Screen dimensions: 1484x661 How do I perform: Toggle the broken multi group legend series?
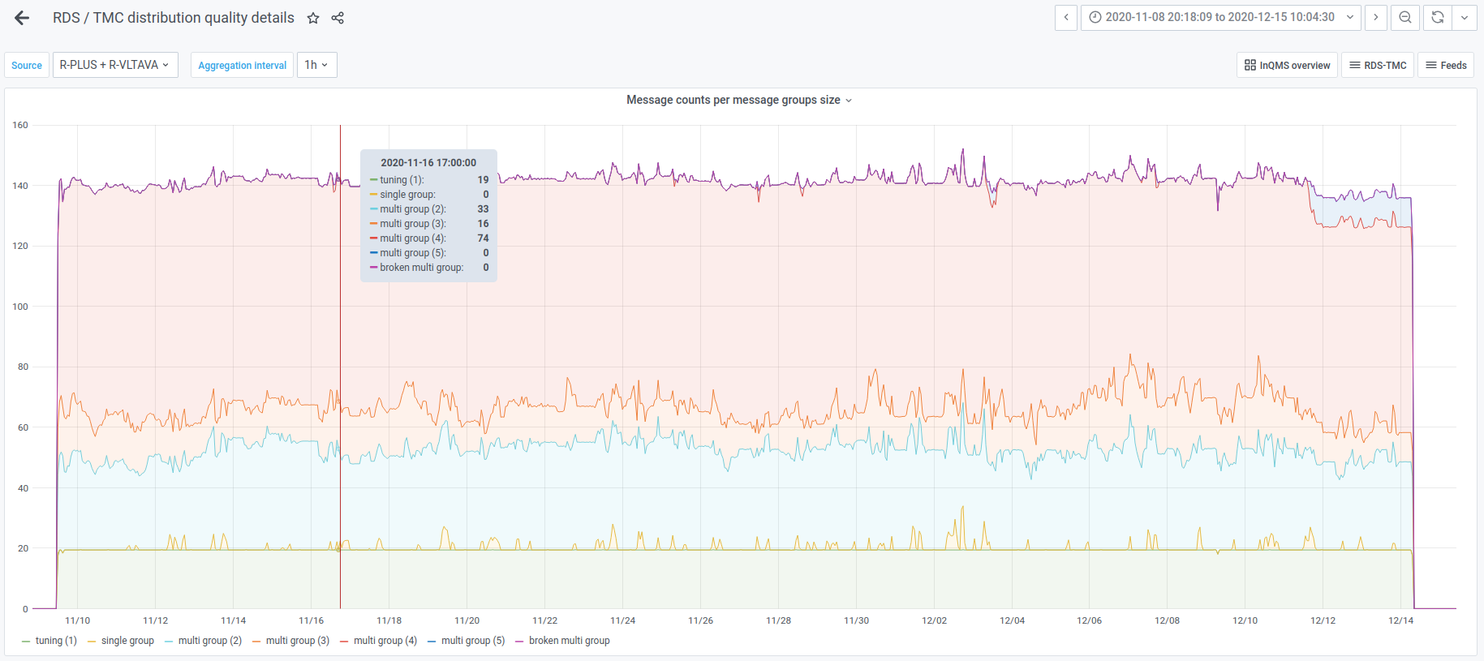click(x=570, y=641)
